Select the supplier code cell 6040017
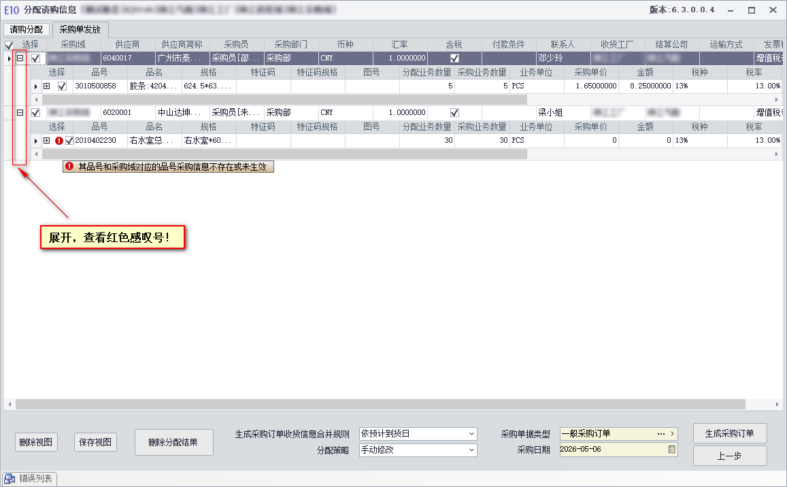The image size is (787, 487). pyautogui.click(x=127, y=58)
